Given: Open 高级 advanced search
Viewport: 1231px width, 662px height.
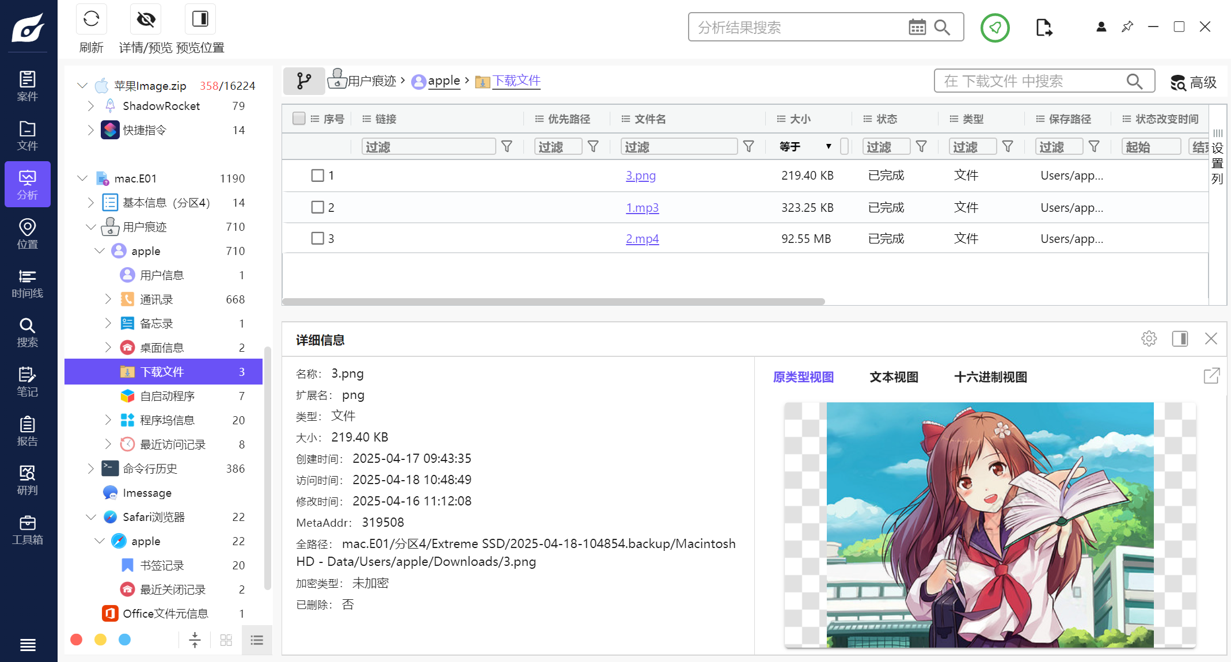Looking at the screenshot, I should tap(1194, 82).
